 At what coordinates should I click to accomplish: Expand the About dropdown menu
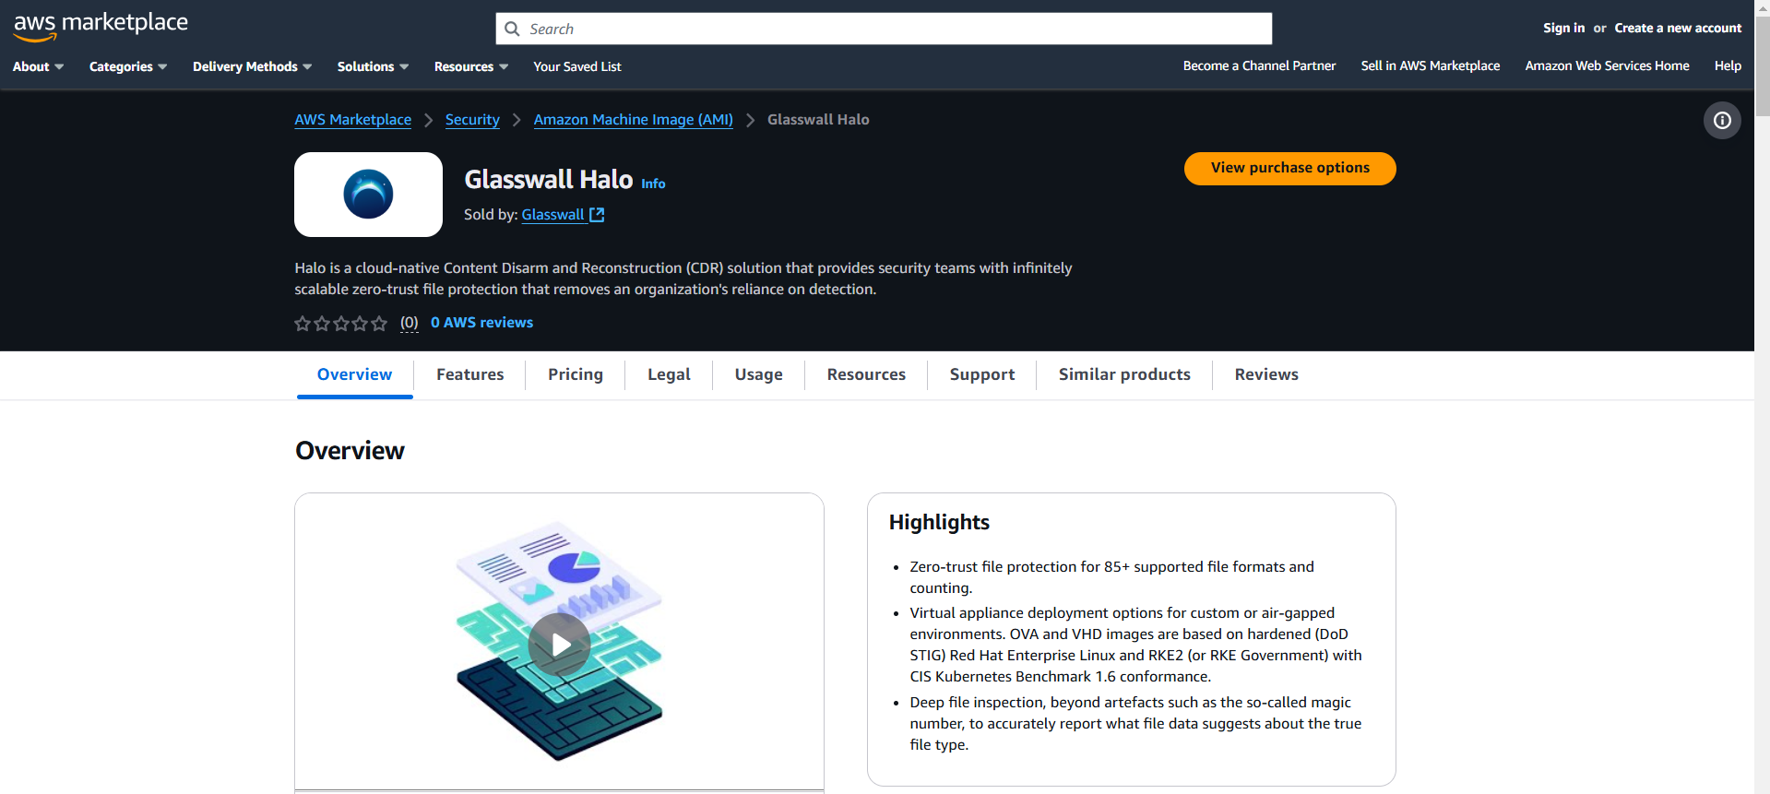pos(38,66)
